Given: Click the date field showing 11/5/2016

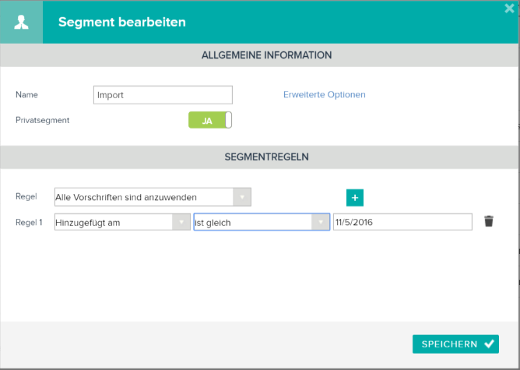Looking at the screenshot, I should coord(402,222).
